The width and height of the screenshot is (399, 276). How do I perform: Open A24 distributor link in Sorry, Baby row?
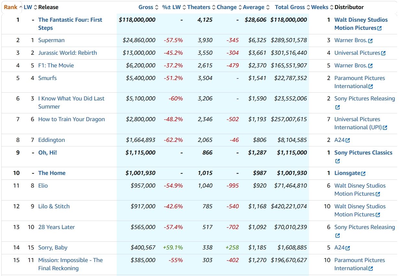pos(340,247)
